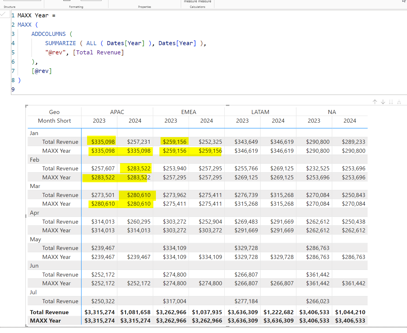Click the bold MAXX Year grand total row label
This screenshot has width=407, height=333.
[45, 321]
